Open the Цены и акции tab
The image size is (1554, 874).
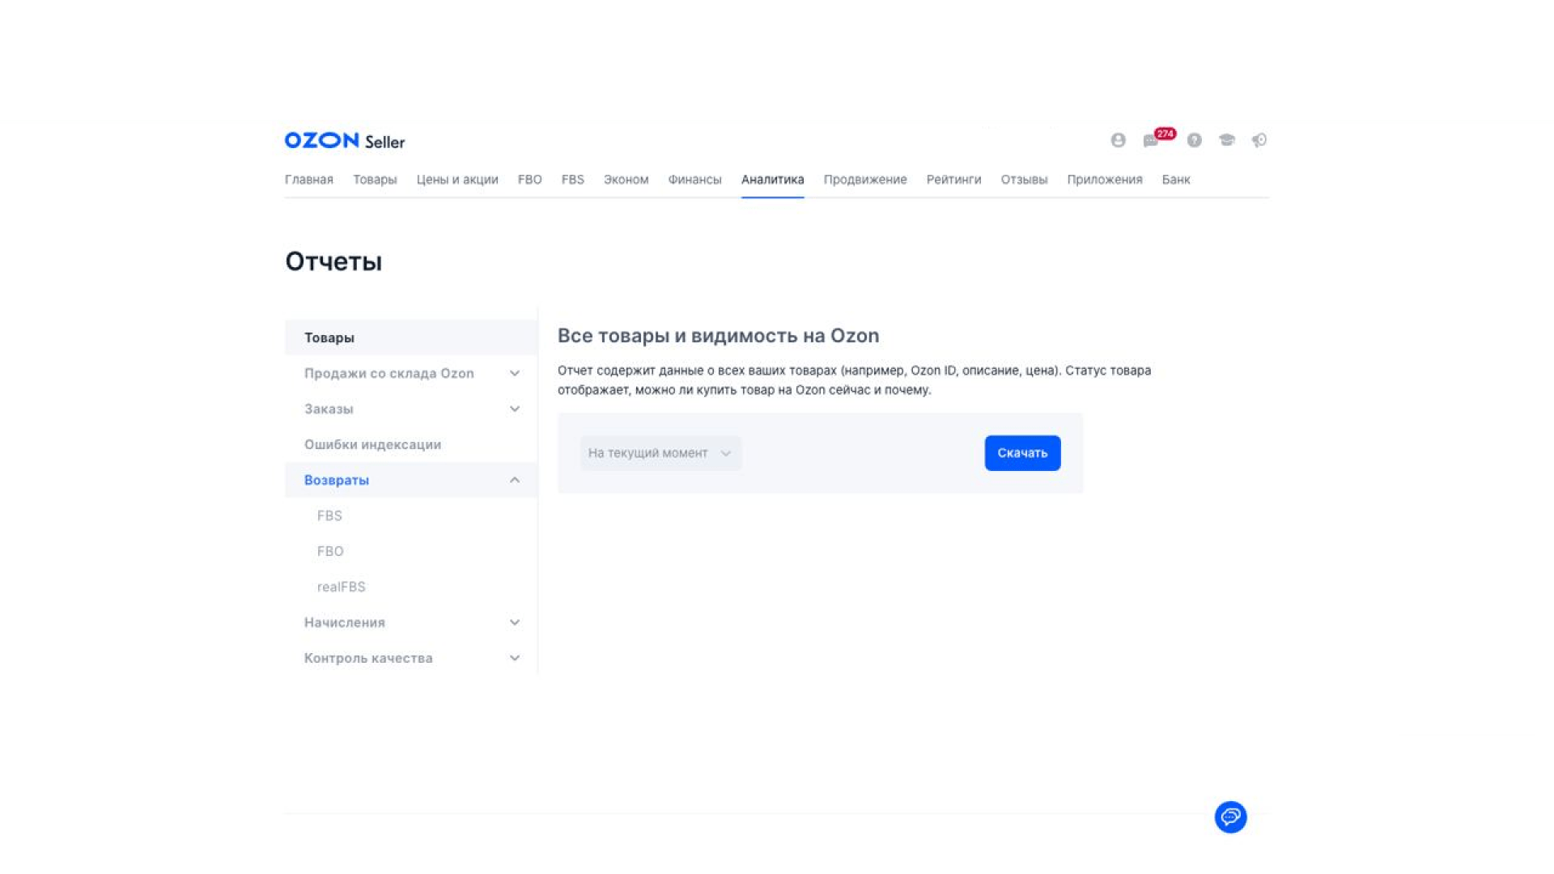457,180
